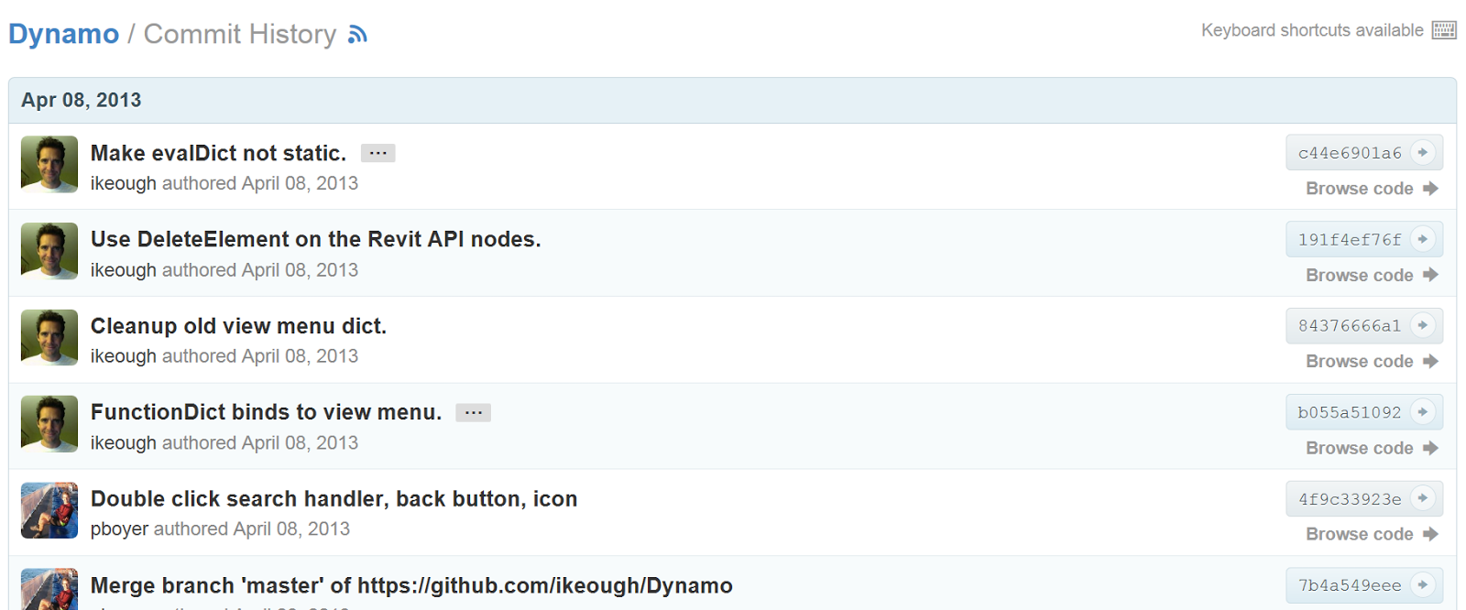Open commit hash c44e6901a6
This screenshot has width=1466, height=610.
(x=1350, y=153)
